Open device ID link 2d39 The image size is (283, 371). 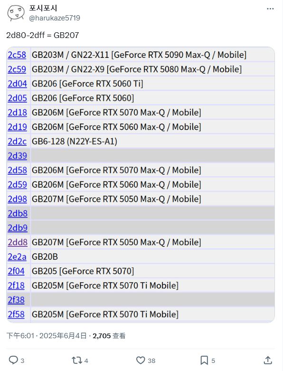(x=17, y=156)
